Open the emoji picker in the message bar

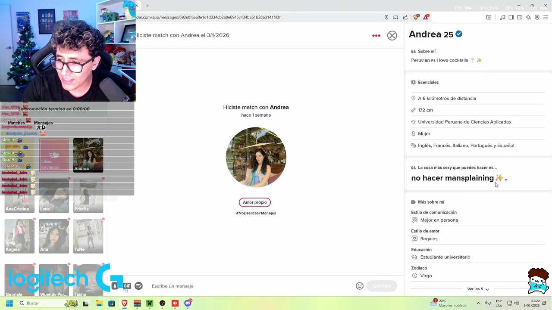(360, 286)
